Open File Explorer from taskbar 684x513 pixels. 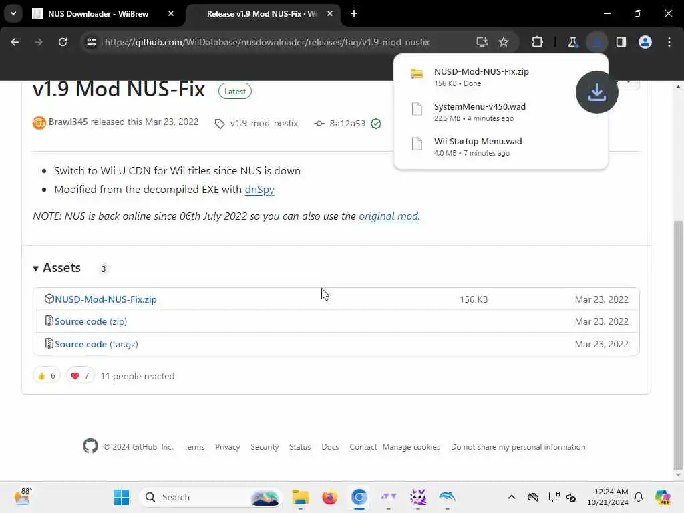tap(300, 497)
